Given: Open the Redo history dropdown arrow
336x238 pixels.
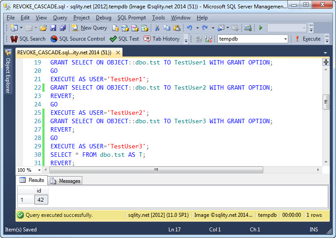Looking at the screenshot, I should pyautogui.click(x=213, y=28).
